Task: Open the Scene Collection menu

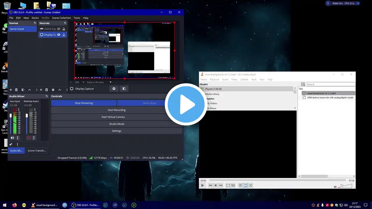Action: 61,18
